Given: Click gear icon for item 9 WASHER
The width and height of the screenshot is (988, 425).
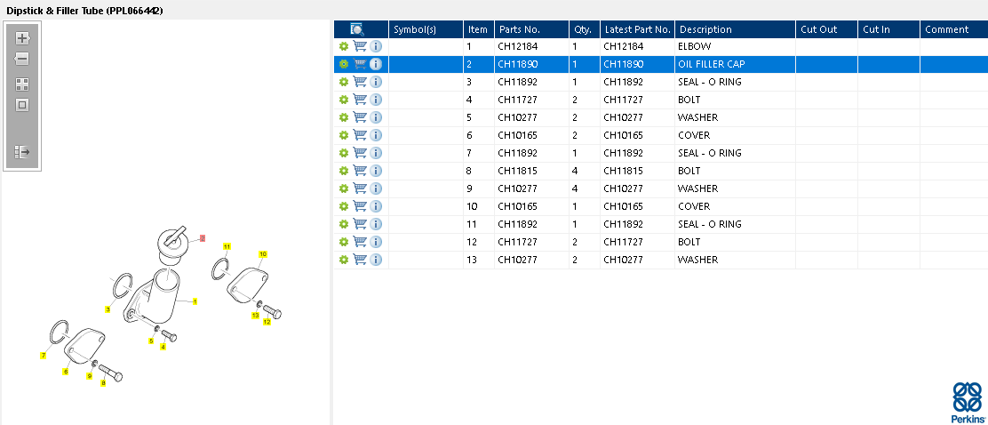Looking at the screenshot, I should pos(344,188).
